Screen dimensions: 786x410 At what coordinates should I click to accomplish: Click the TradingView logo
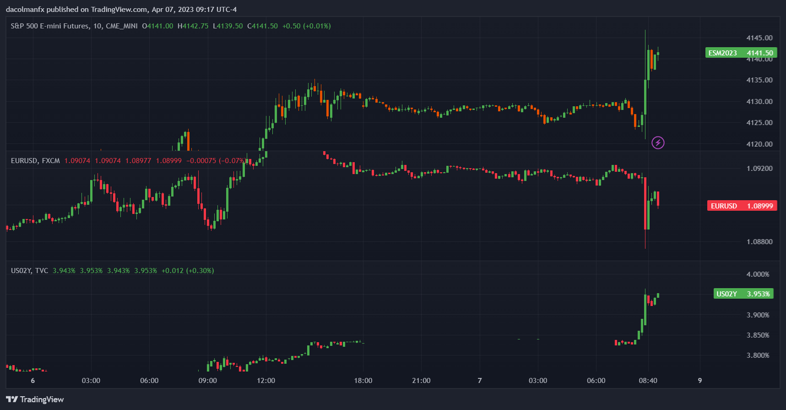(x=35, y=399)
